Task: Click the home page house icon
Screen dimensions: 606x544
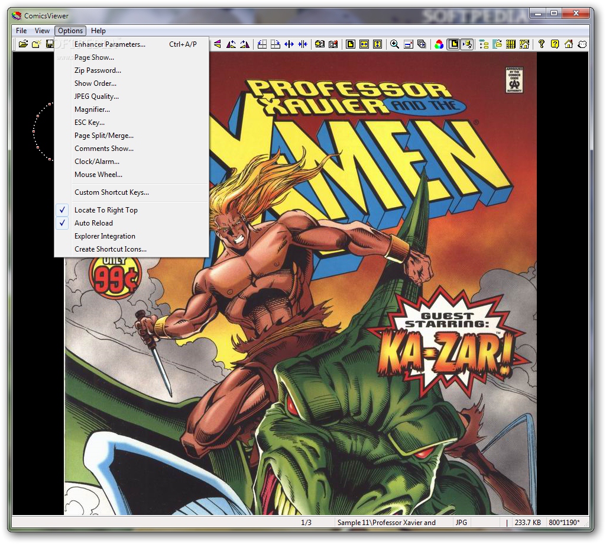Action: point(569,44)
